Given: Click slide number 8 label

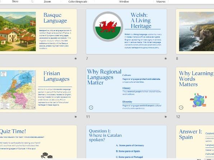Looking at the screenshot, I should 177,58.
